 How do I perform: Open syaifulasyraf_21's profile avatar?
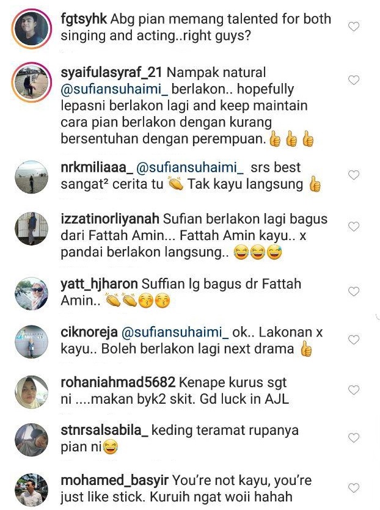click(32, 82)
